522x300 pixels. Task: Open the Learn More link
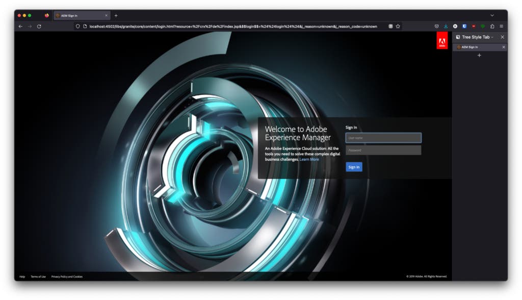coord(309,159)
